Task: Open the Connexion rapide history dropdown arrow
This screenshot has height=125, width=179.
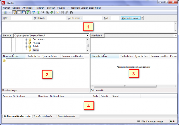Action: (142, 18)
